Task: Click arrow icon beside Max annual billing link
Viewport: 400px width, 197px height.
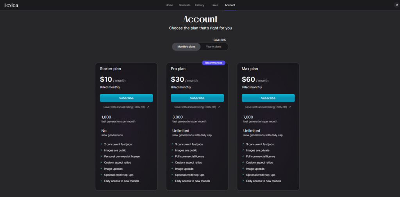Action: tap(290, 107)
